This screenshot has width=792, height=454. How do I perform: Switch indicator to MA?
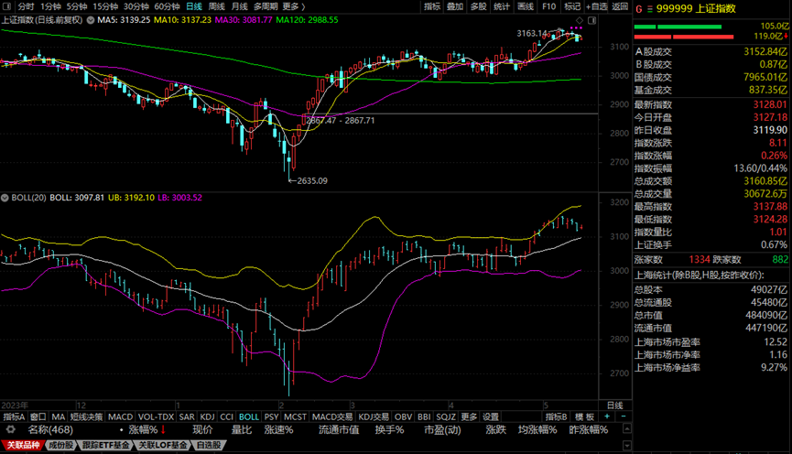point(58,416)
